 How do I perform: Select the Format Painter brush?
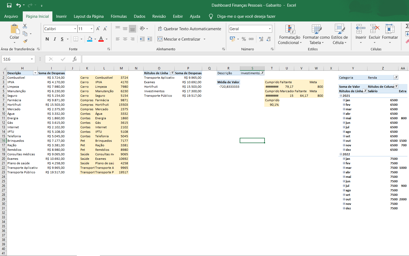click(x=25, y=41)
